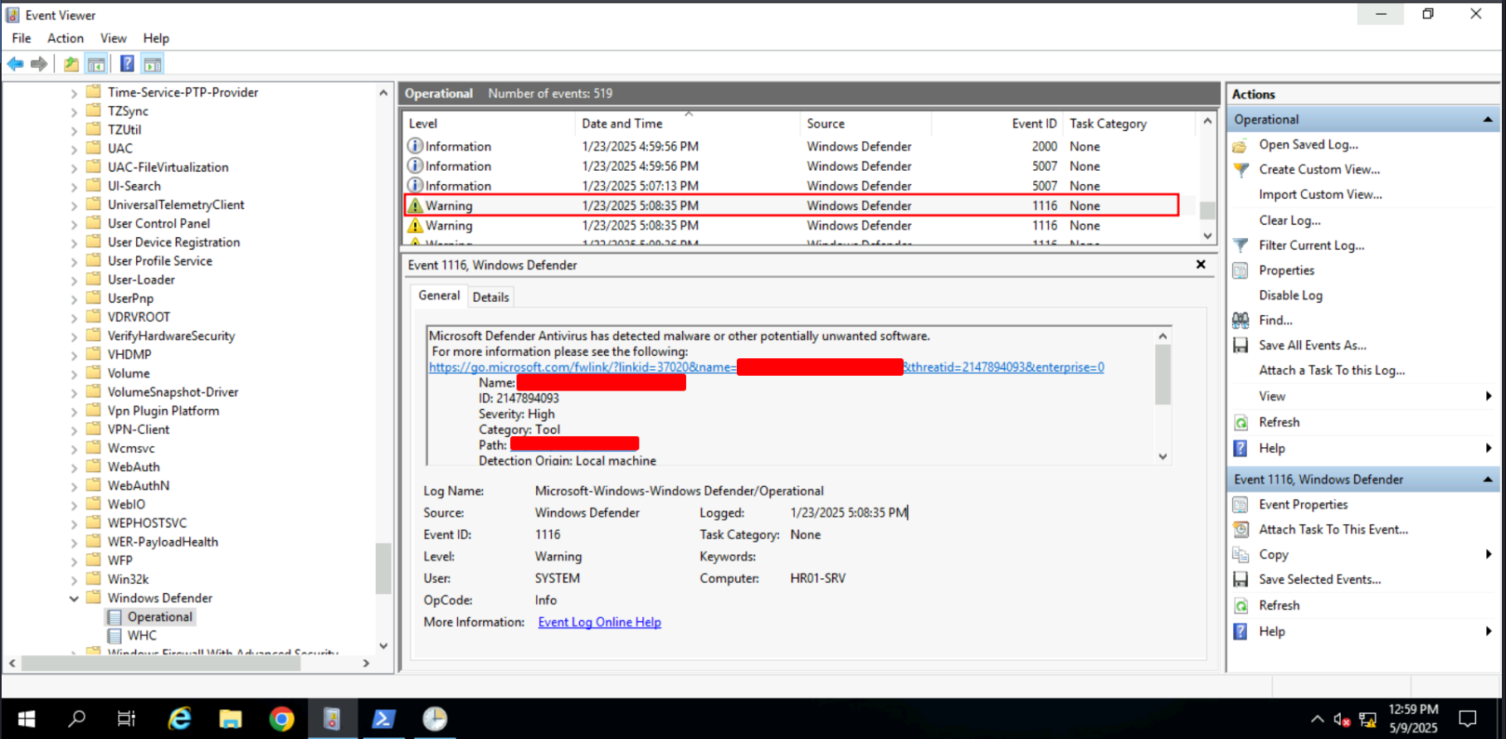Screen dimensions: 1506x739
Task: Click Import Custom View action
Action: tap(1320, 195)
